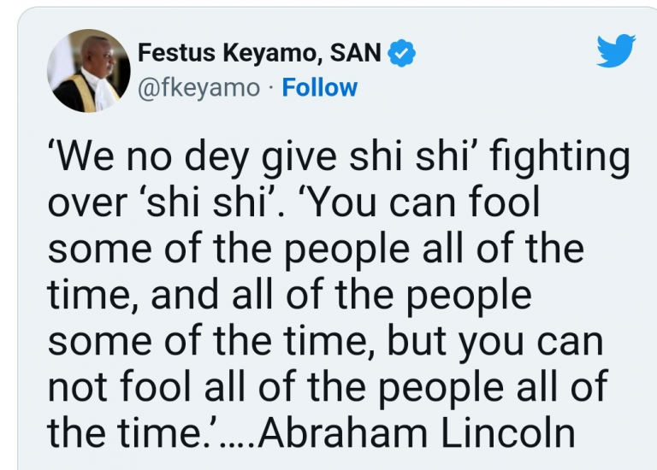Click the display name Festus Keyamo, SAN
Screen dimensions: 657x470
(x=261, y=54)
